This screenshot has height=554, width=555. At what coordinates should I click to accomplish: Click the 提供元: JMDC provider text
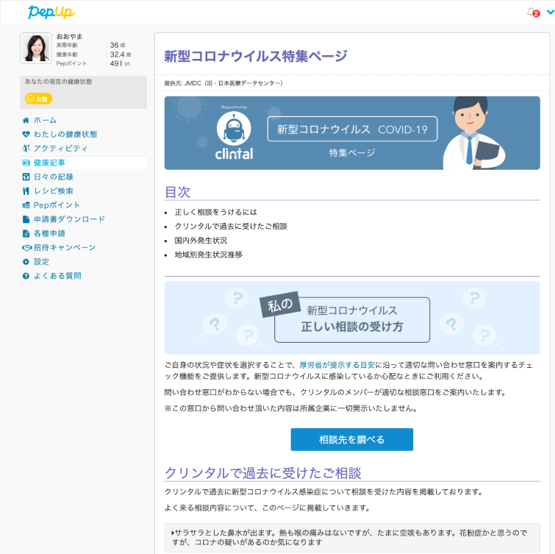[223, 83]
